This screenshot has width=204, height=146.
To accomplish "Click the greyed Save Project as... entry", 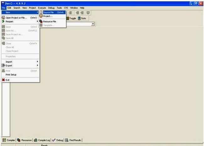I will coord(20,34).
